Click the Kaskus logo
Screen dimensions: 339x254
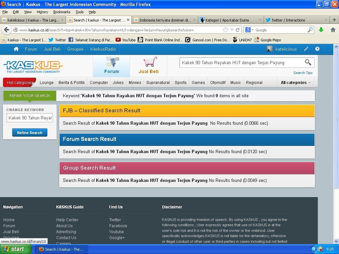click(x=33, y=66)
